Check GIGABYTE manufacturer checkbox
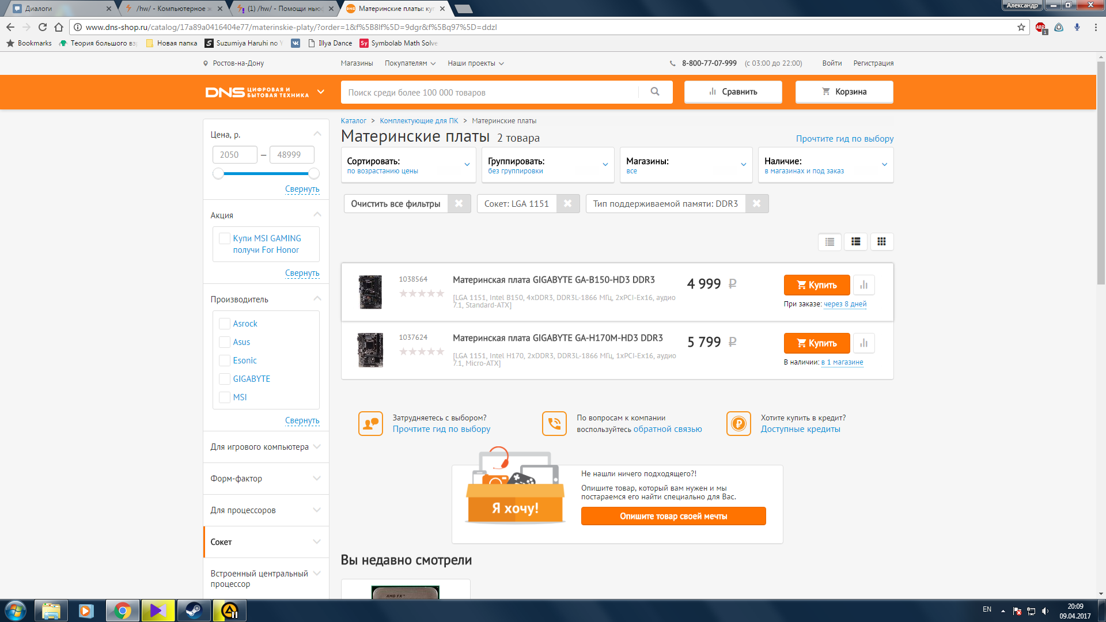Viewport: 1106px width, 622px height. pos(225,379)
